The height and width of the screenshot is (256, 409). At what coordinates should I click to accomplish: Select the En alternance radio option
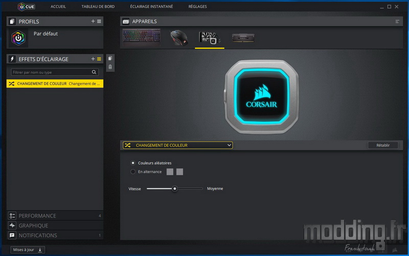point(133,172)
